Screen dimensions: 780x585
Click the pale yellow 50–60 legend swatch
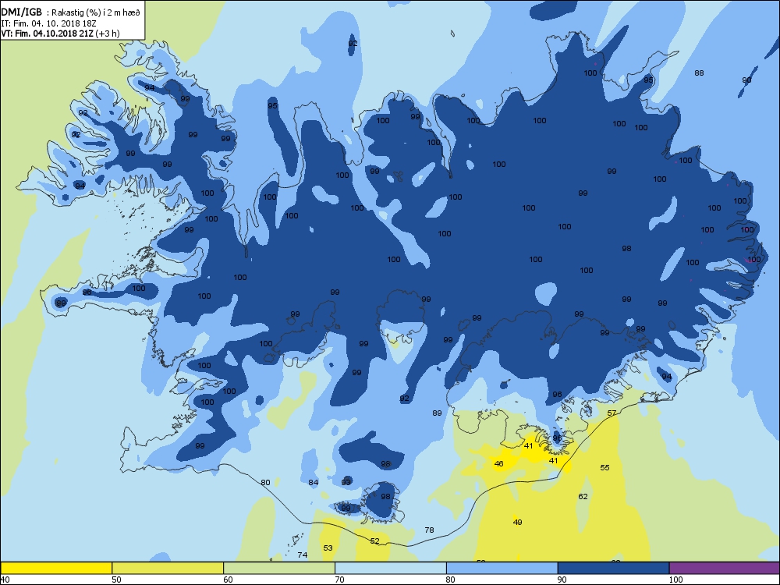[168, 568]
